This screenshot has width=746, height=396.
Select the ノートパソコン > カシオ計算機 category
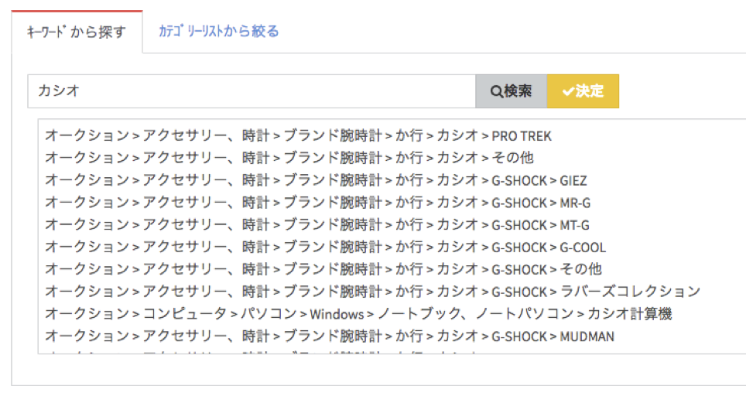pyautogui.click(x=358, y=314)
